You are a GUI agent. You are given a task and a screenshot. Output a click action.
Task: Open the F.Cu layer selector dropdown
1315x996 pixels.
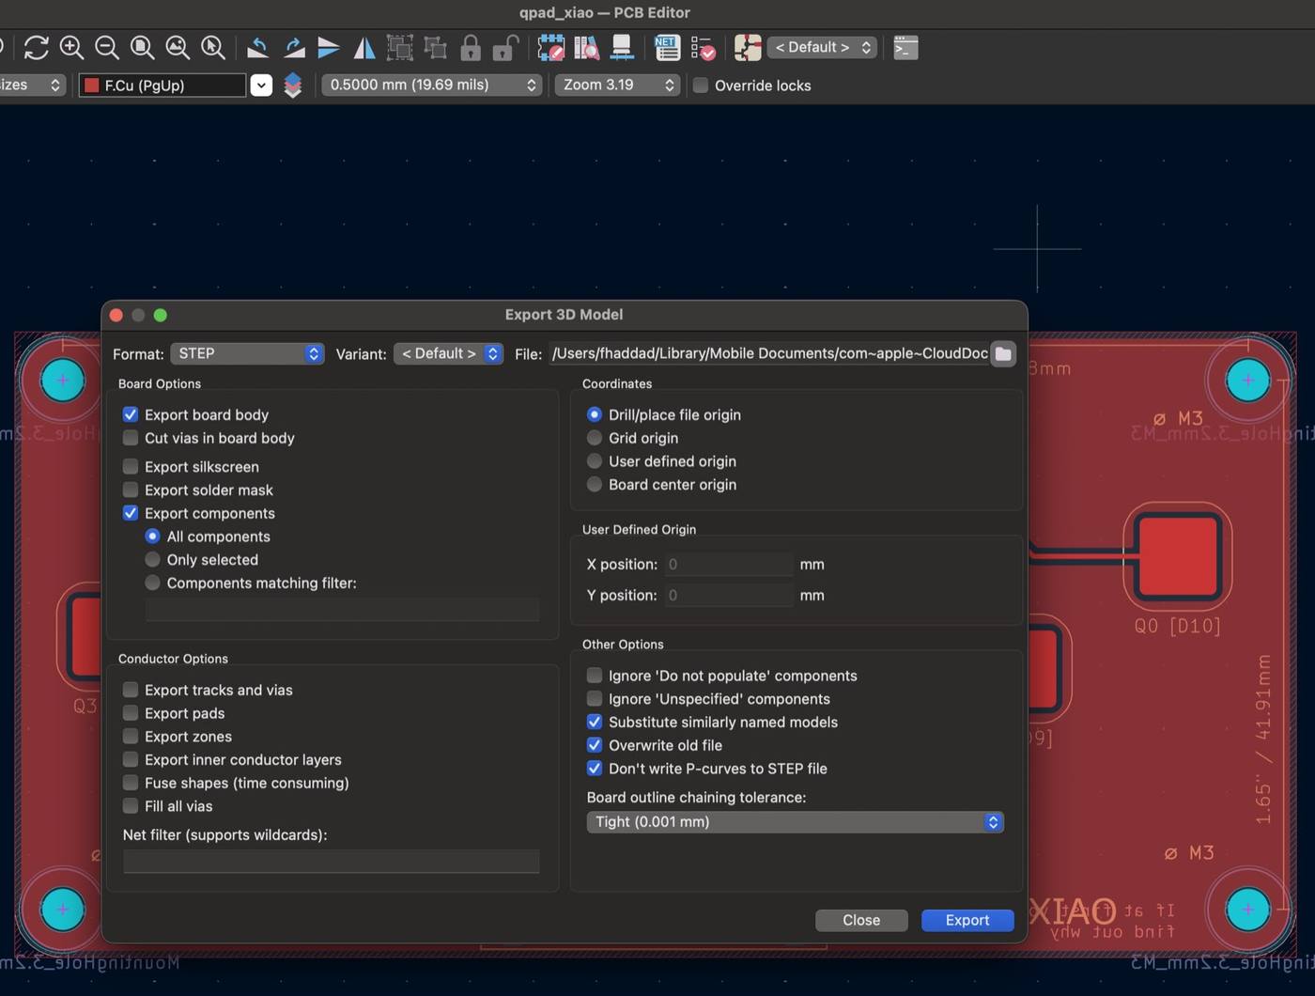261,86
